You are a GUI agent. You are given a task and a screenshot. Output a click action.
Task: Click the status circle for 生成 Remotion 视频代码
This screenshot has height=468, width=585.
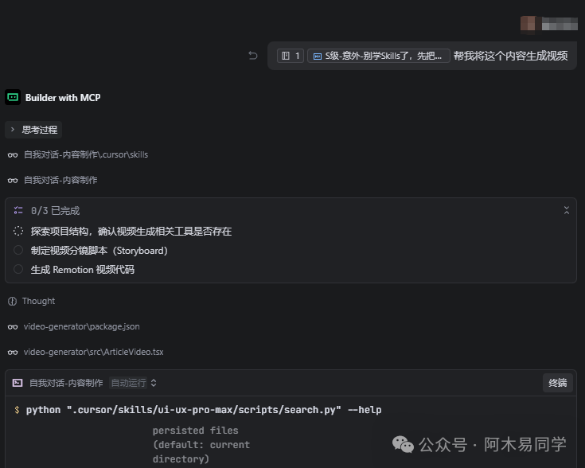[18, 270]
